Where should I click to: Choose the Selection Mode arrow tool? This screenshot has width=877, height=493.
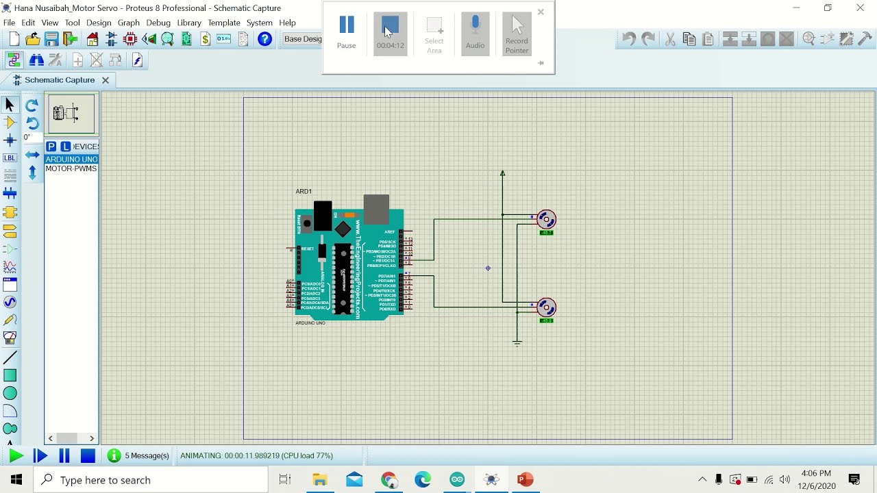[10, 105]
